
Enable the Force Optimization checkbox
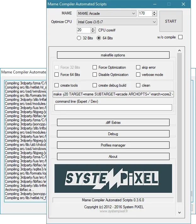(x=95, y=67)
